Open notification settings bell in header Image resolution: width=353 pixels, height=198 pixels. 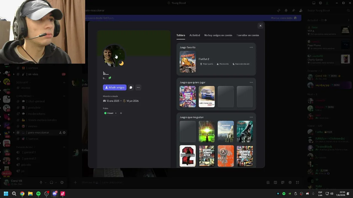pos(286,10)
